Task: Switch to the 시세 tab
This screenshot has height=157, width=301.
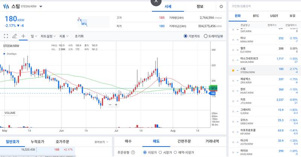Action: tap(168, 6)
